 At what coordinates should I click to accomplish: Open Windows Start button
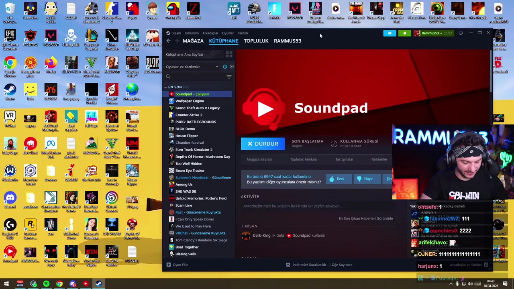click(6, 284)
